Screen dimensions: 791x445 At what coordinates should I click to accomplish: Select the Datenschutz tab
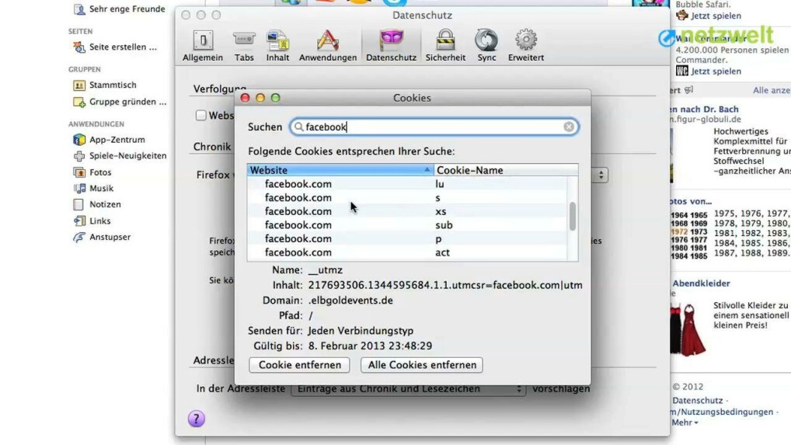[x=391, y=45]
